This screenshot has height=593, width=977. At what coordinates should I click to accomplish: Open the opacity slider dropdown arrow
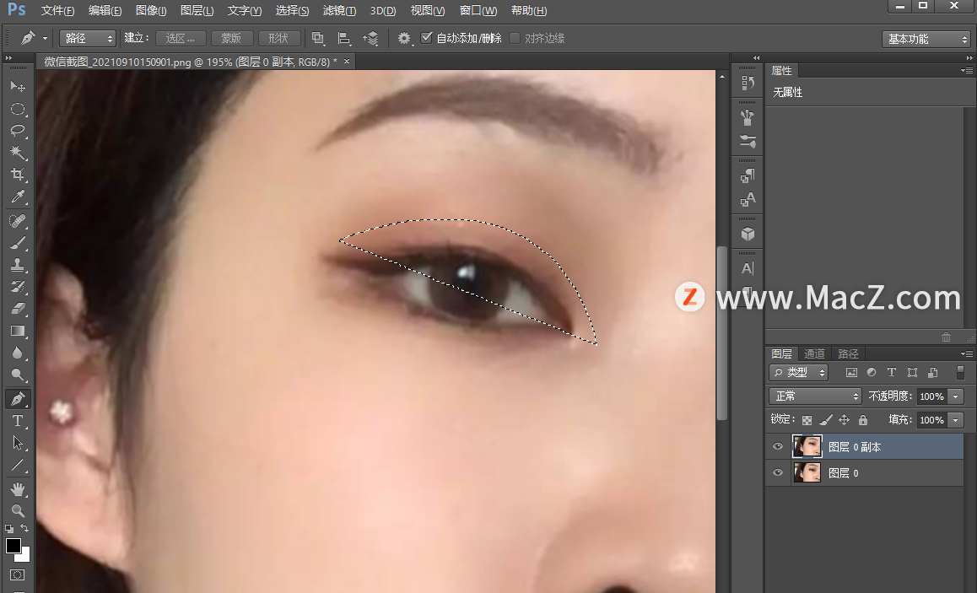[x=955, y=396]
